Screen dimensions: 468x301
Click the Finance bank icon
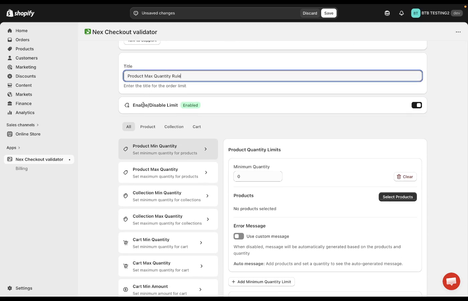(x=10, y=103)
